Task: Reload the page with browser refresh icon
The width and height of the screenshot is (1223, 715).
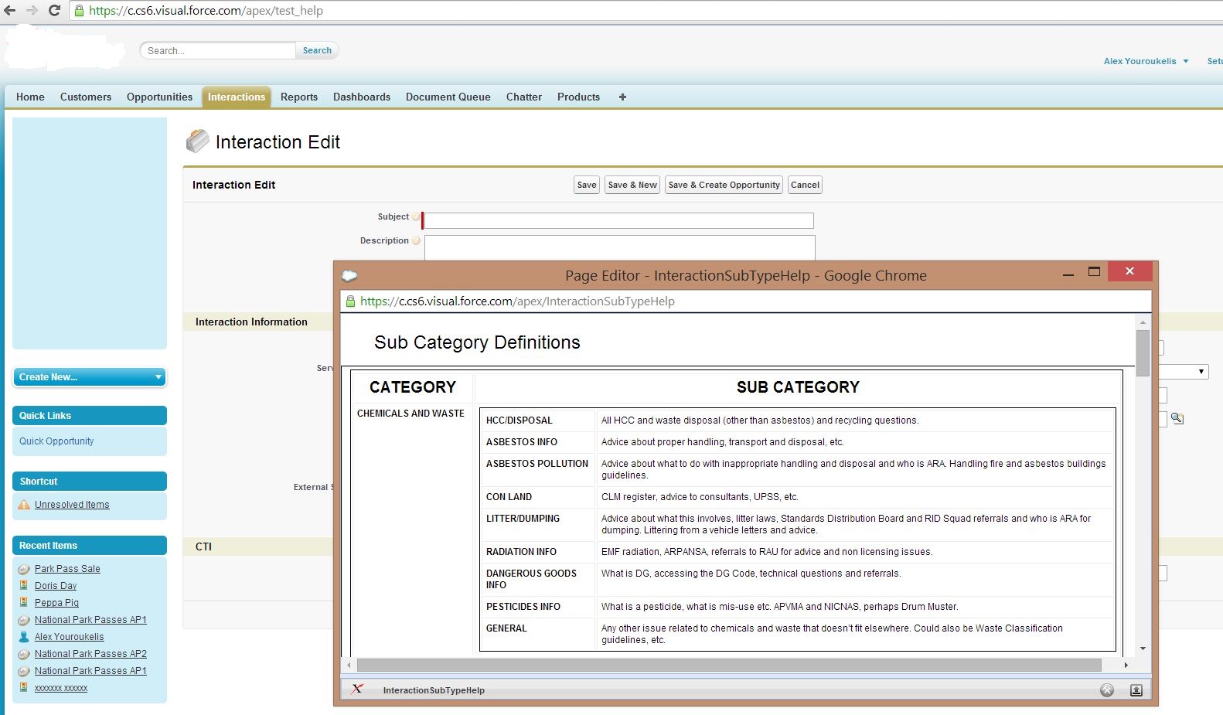Action: [54, 11]
